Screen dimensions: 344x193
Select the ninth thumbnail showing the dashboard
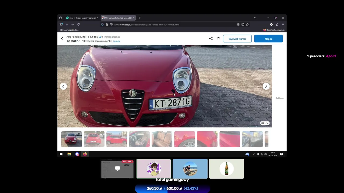pyautogui.click(x=252, y=139)
